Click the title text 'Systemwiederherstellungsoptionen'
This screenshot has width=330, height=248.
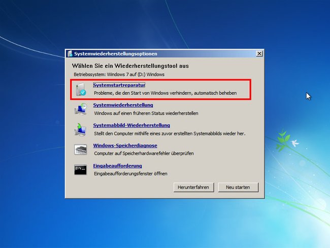coord(116,54)
